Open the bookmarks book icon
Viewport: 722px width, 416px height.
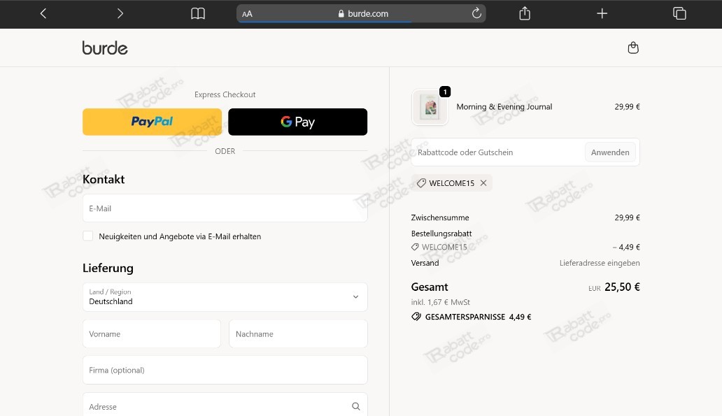pyautogui.click(x=198, y=14)
